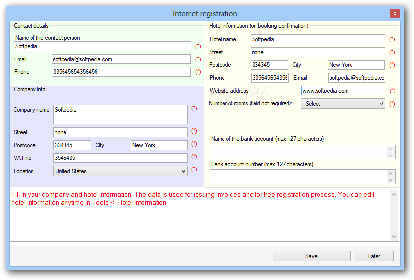Click required marker beside company City
Image resolution: width=414 pixels, height=280 pixels.
tap(194, 144)
